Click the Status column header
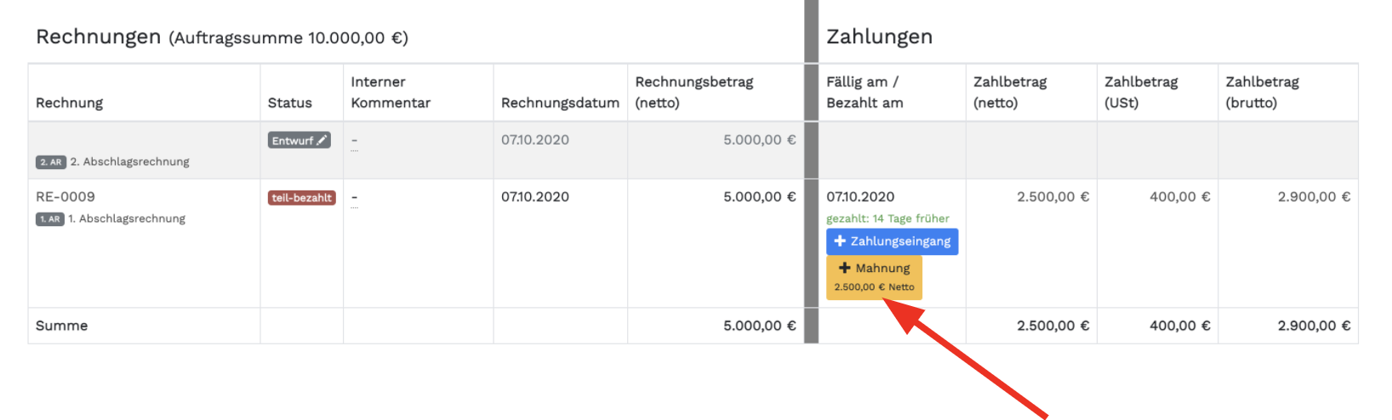This screenshot has width=1392, height=420. point(290,103)
